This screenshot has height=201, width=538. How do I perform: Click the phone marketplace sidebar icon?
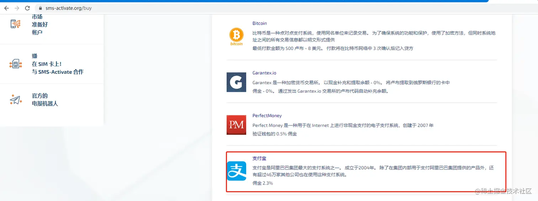point(16,24)
